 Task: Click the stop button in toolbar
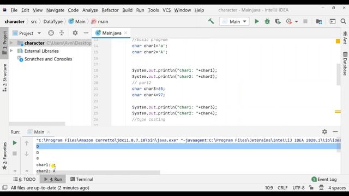tap(305, 21)
